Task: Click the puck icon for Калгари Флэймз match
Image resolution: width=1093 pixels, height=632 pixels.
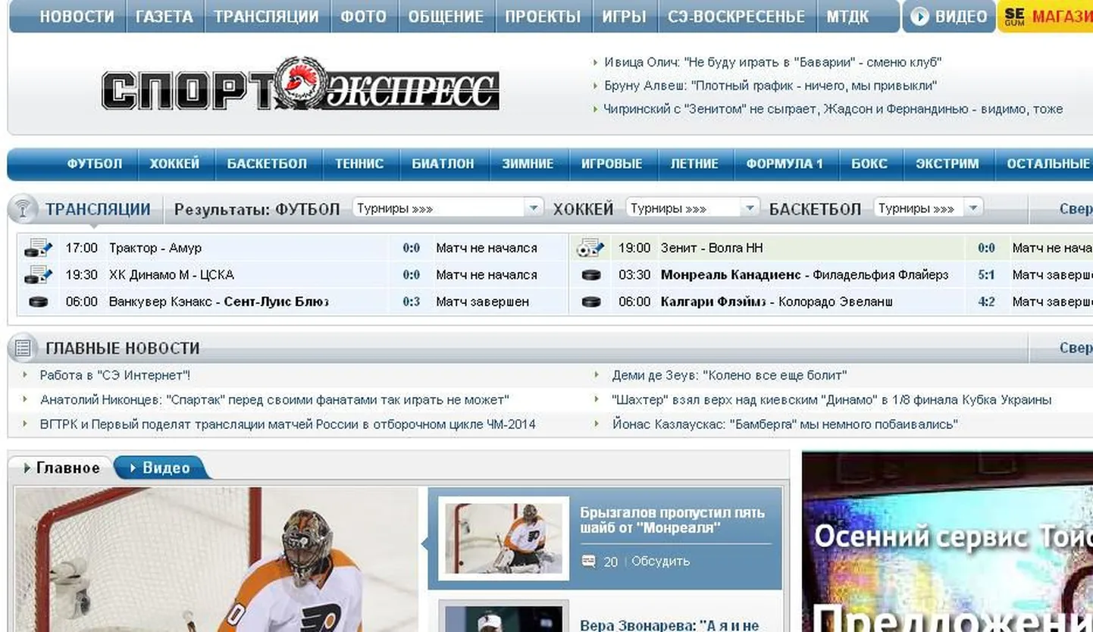Action: [591, 302]
